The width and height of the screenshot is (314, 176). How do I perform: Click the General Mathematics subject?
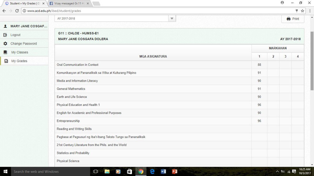71,89
